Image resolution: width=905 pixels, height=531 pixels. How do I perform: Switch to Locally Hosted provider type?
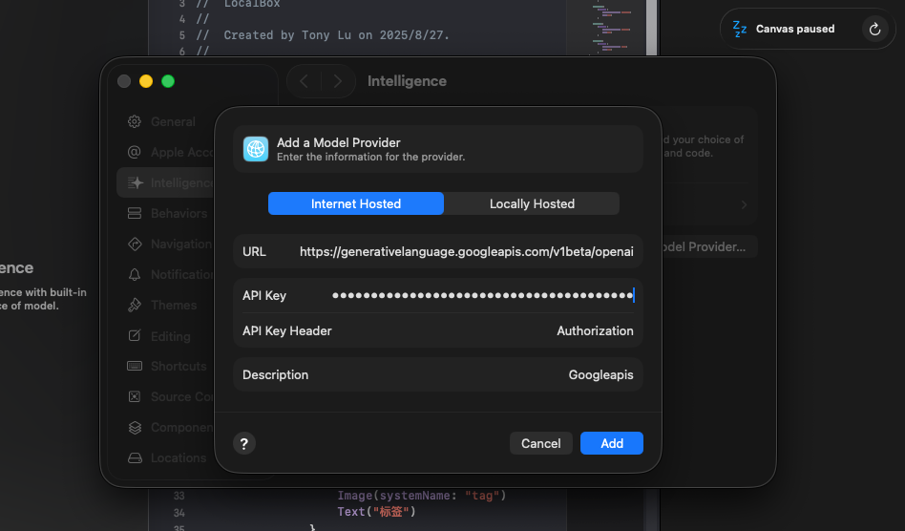click(x=532, y=203)
